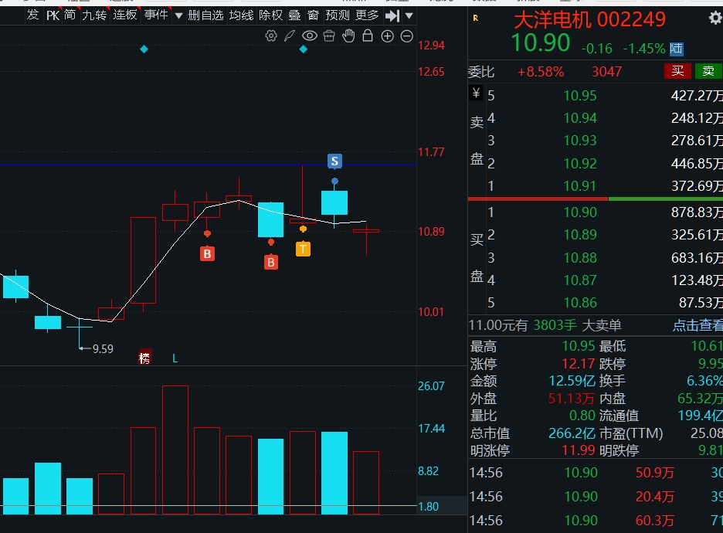Toggle 均线 moving average lines
Image resolution: width=723 pixels, height=533 pixels.
[x=242, y=15]
